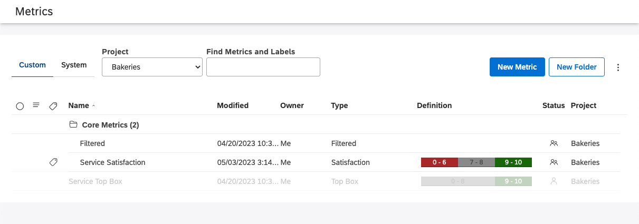Switch to the System tab
This screenshot has height=224, width=639.
pyautogui.click(x=74, y=65)
